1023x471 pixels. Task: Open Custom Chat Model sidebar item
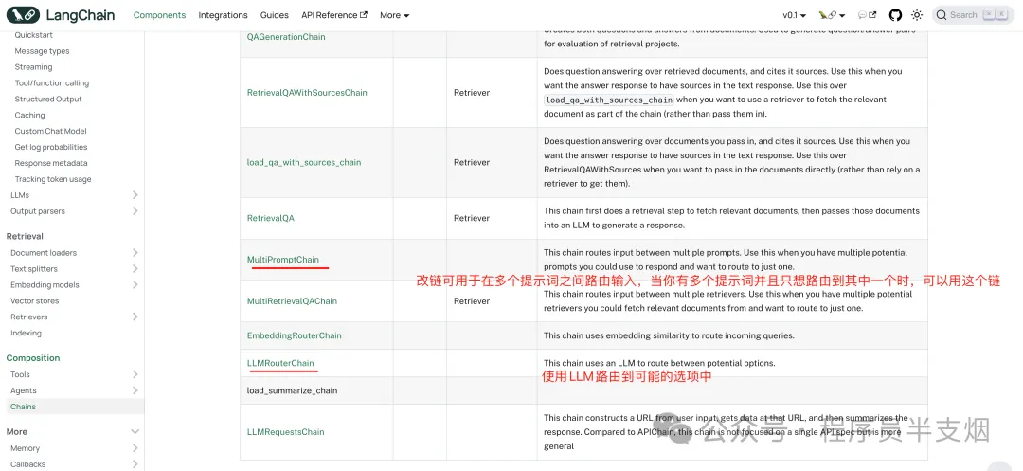pos(51,131)
